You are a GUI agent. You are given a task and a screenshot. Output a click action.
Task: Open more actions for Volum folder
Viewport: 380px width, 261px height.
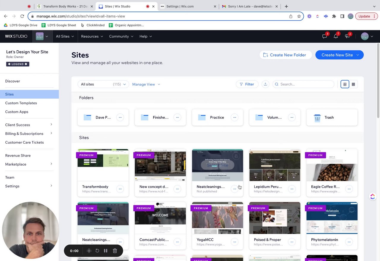pyautogui.click(x=292, y=117)
